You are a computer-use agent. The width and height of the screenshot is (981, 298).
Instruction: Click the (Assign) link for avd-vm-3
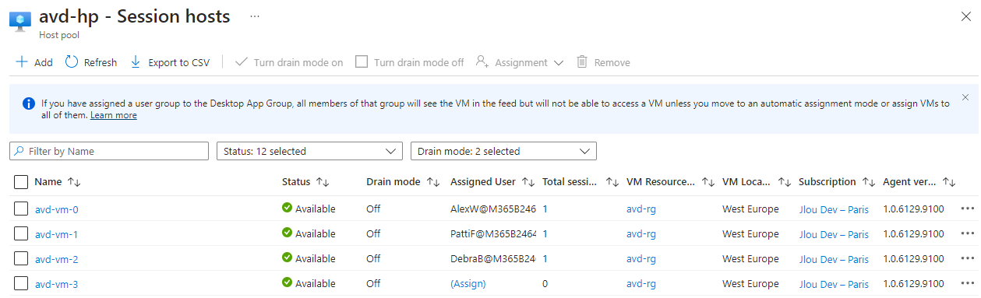coord(468,284)
